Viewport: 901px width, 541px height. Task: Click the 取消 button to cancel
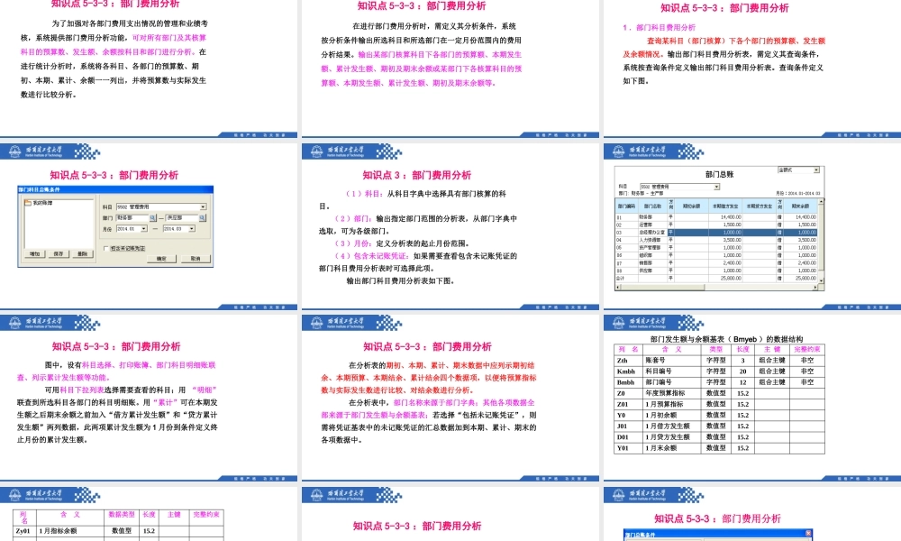coord(195,258)
